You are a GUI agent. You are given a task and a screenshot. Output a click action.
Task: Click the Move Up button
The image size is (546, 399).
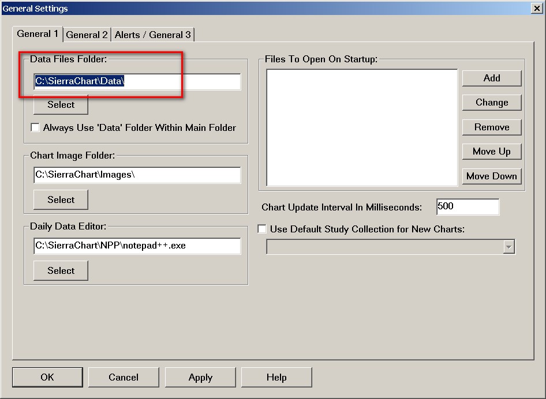[x=492, y=152]
